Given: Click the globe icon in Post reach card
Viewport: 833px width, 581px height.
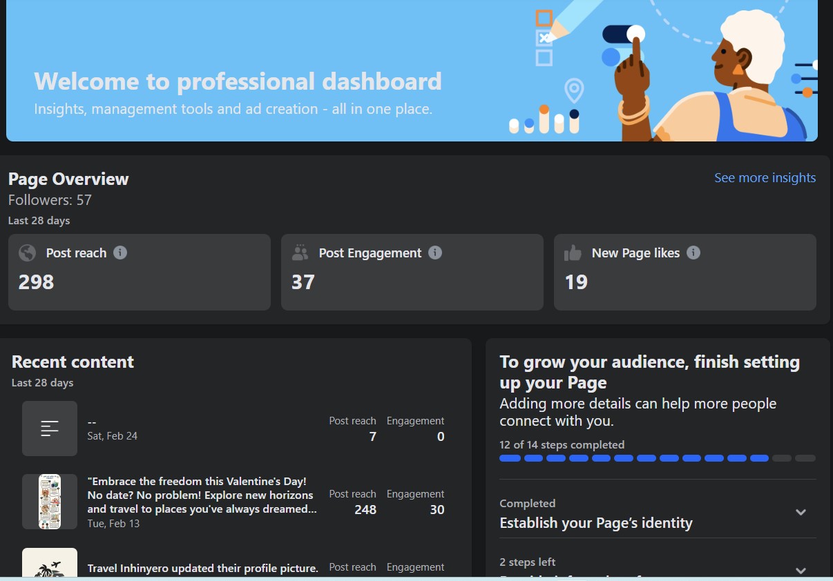Looking at the screenshot, I should click(28, 253).
